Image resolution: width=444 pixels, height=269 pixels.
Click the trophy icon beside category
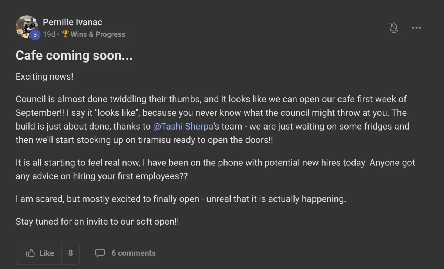(65, 34)
